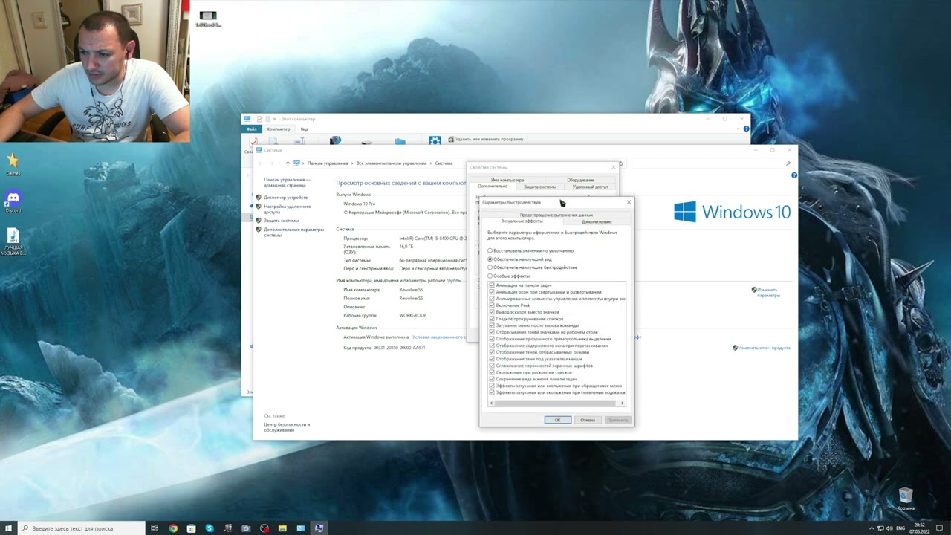Uncheck 'Гладкое прокручивание списков' checkbox

[x=492, y=319]
